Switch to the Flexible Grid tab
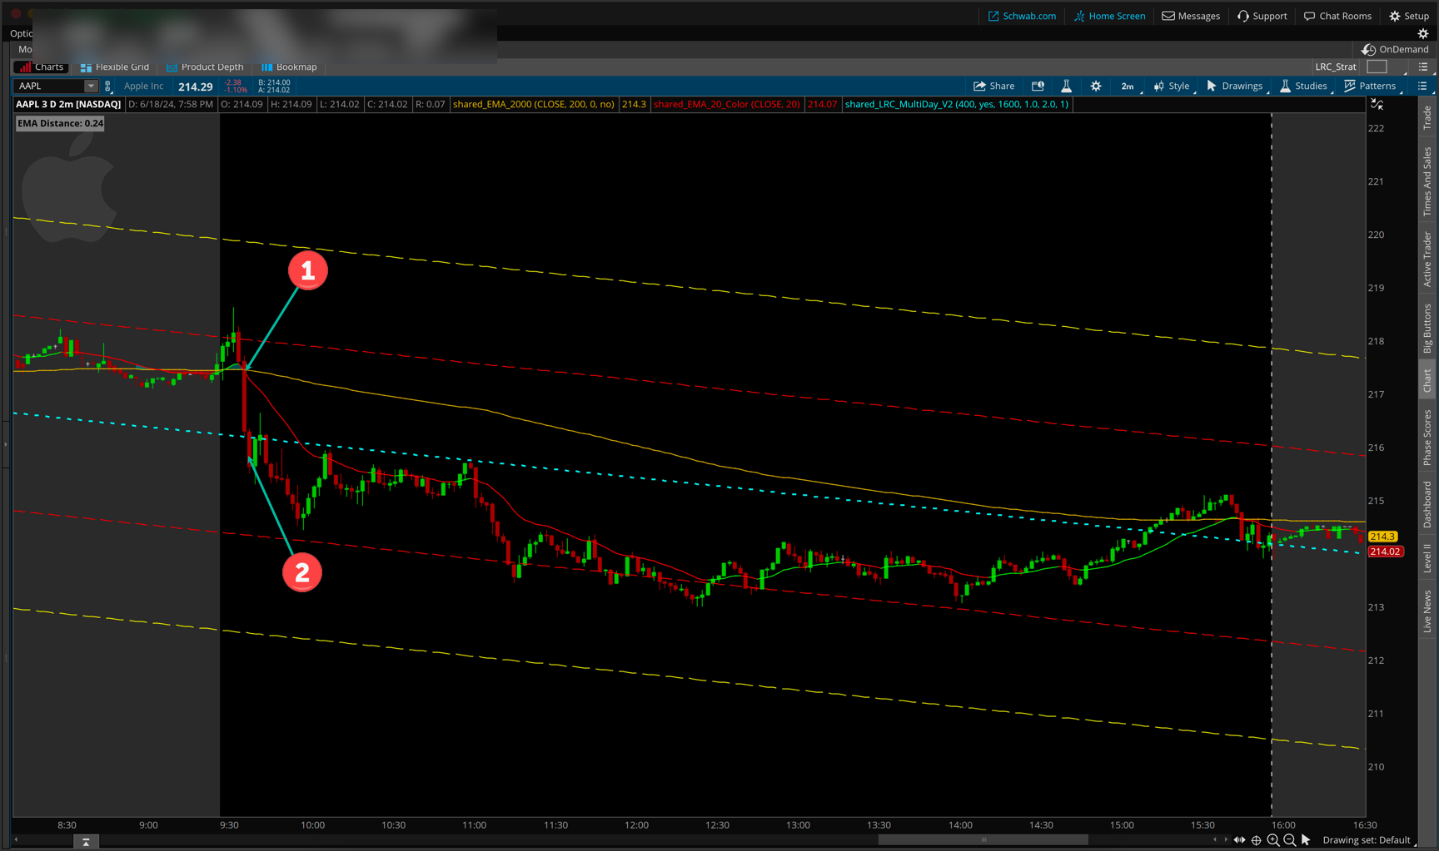 pyautogui.click(x=115, y=67)
